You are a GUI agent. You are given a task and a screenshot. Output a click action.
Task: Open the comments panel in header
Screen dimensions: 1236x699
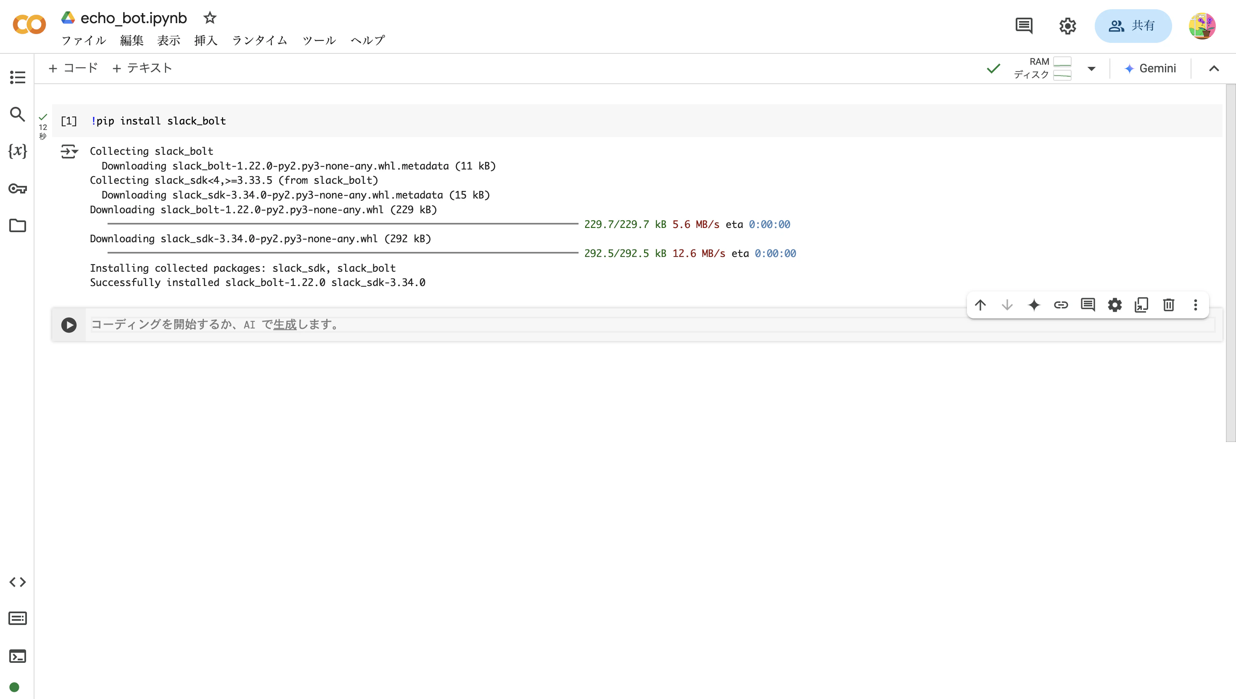point(1024,25)
